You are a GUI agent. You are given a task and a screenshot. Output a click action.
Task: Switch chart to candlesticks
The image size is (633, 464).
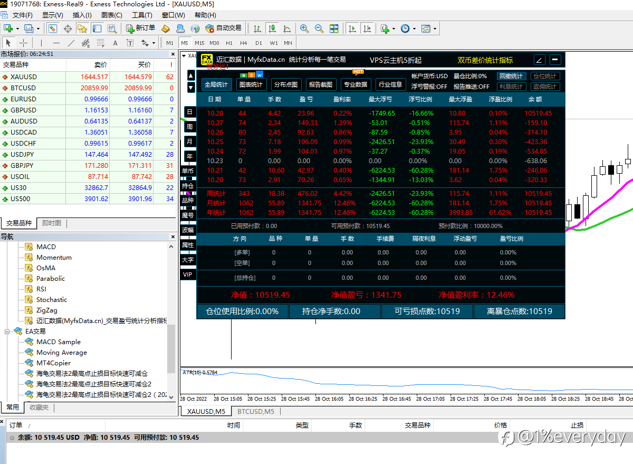pos(272,28)
